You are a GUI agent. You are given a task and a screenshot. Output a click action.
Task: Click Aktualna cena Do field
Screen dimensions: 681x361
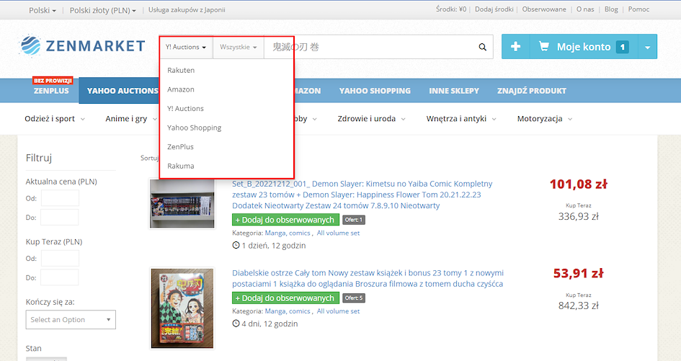(60, 217)
